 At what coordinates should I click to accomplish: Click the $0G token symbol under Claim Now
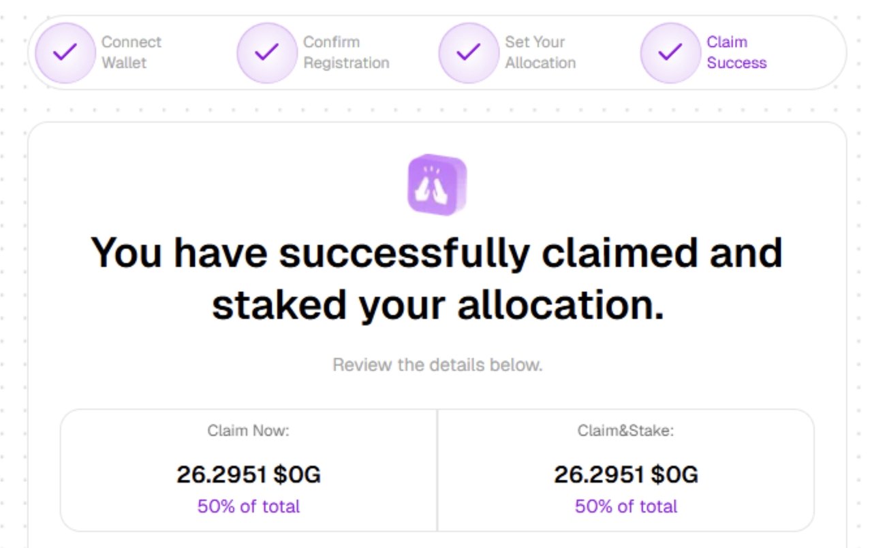[297, 474]
